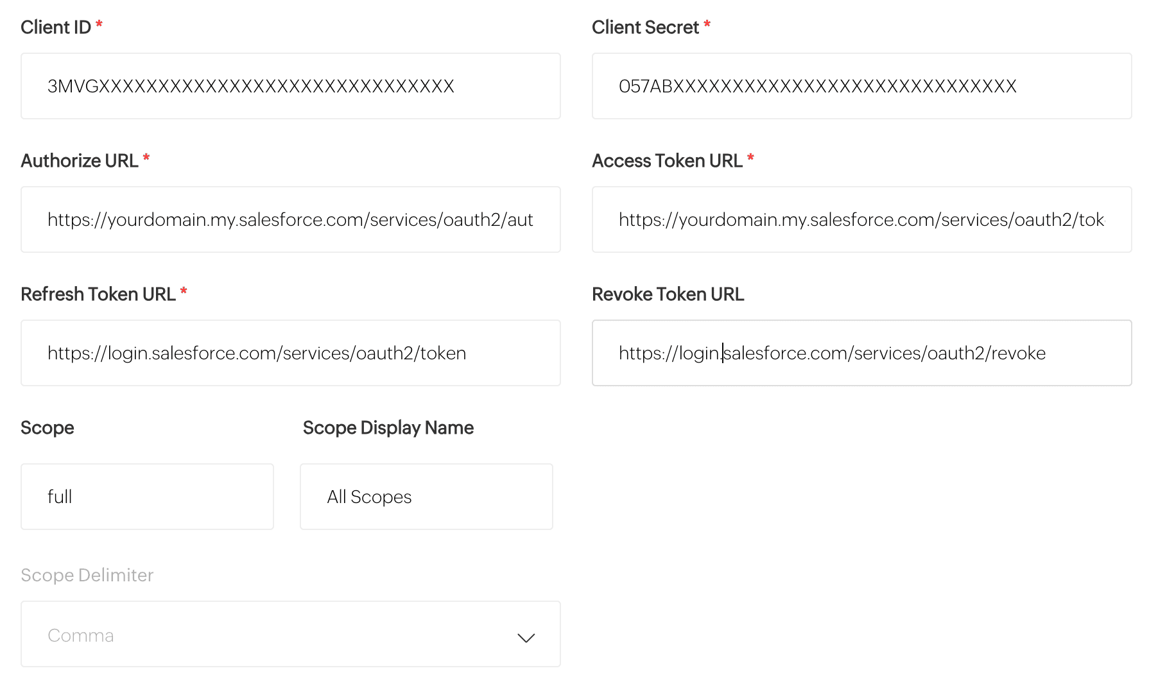Click into the Authorize URL field
This screenshot has height=684, width=1149.
coord(290,219)
